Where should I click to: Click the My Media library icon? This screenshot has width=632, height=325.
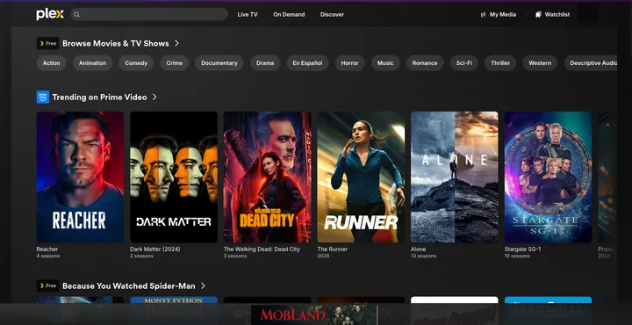coord(483,15)
